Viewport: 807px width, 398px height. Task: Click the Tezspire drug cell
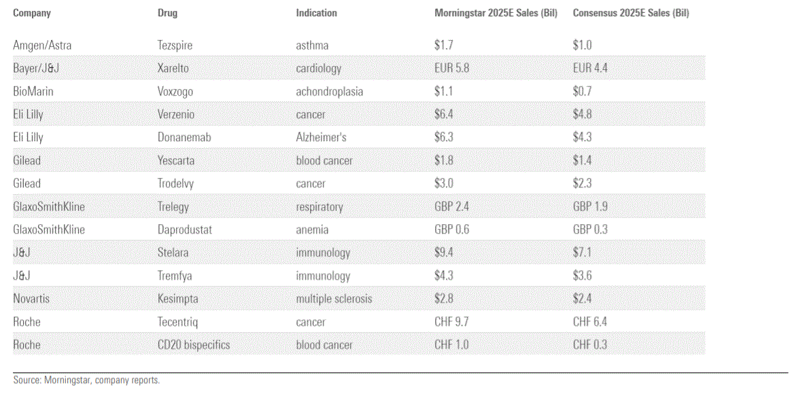click(175, 46)
